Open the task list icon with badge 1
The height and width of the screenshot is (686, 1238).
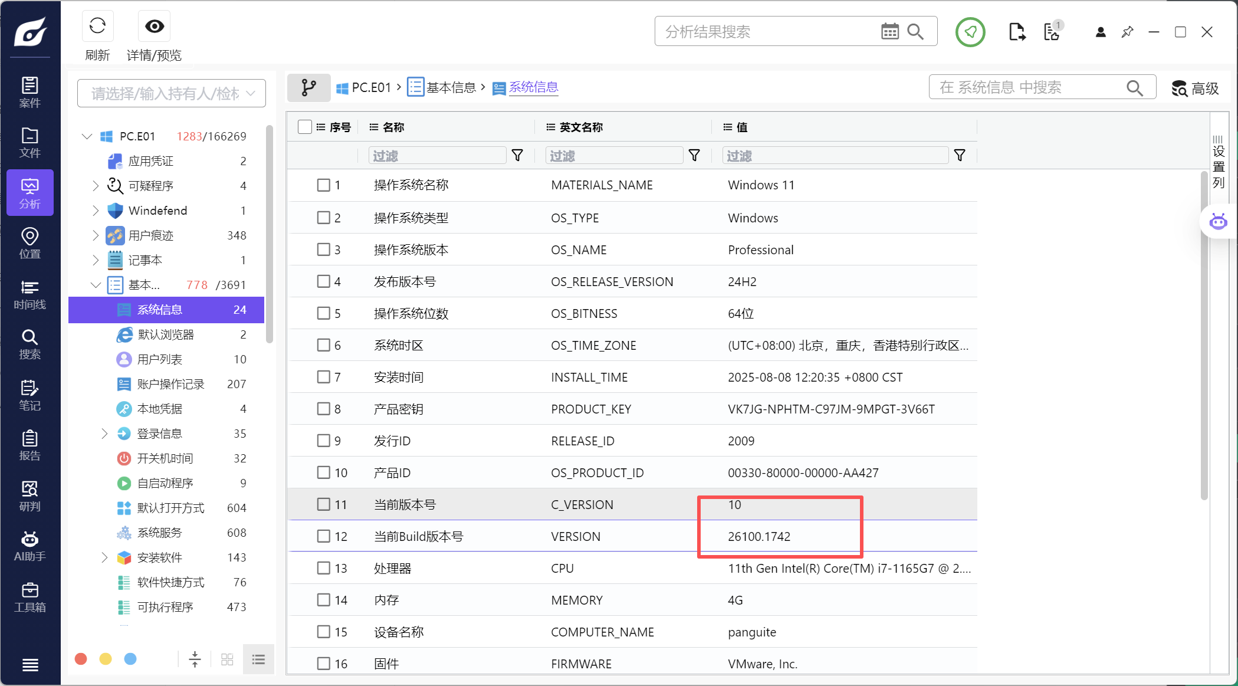click(x=1052, y=31)
